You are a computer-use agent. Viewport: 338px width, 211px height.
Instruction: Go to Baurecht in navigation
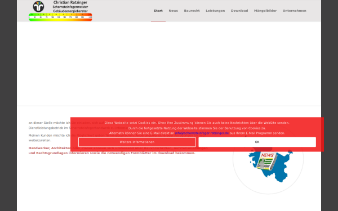tap(192, 11)
